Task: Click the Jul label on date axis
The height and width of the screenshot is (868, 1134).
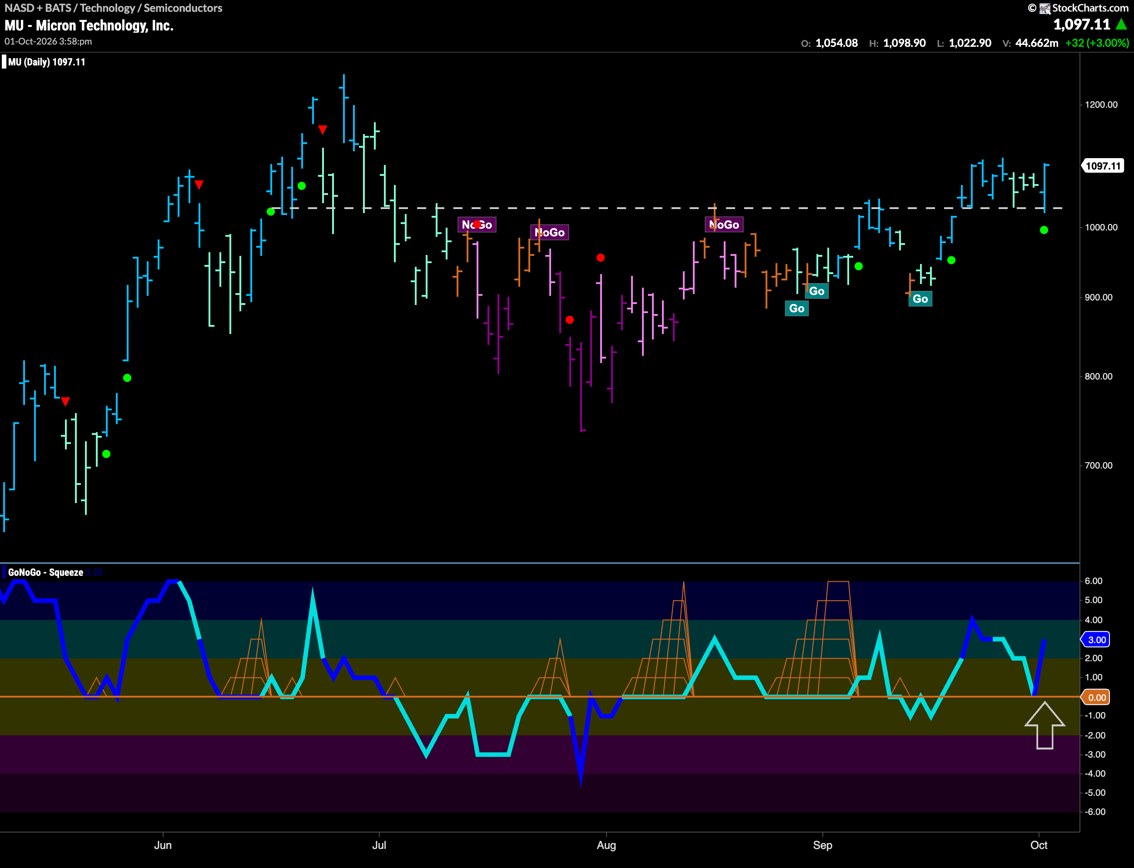Action: (x=379, y=845)
